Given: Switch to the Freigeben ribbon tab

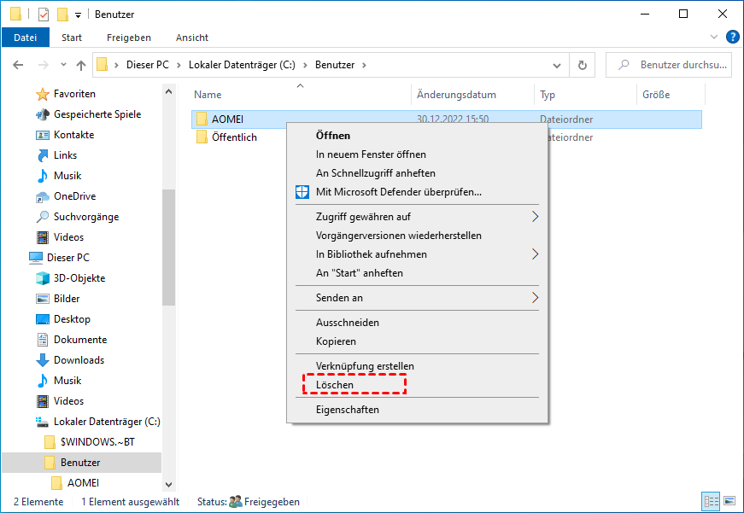Looking at the screenshot, I should (129, 38).
